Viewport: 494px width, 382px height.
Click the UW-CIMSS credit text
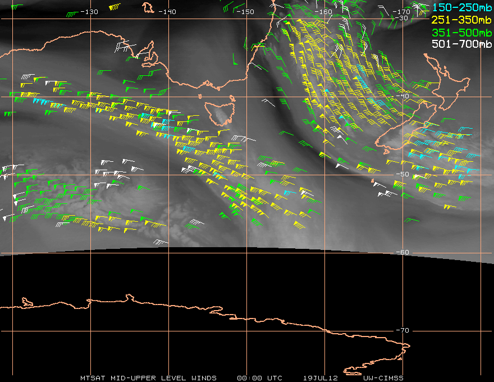[383, 378]
